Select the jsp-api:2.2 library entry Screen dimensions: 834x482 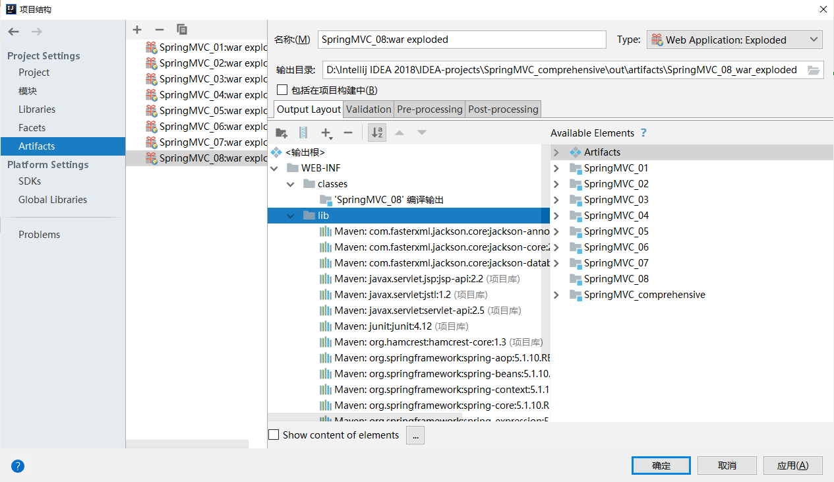point(428,279)
